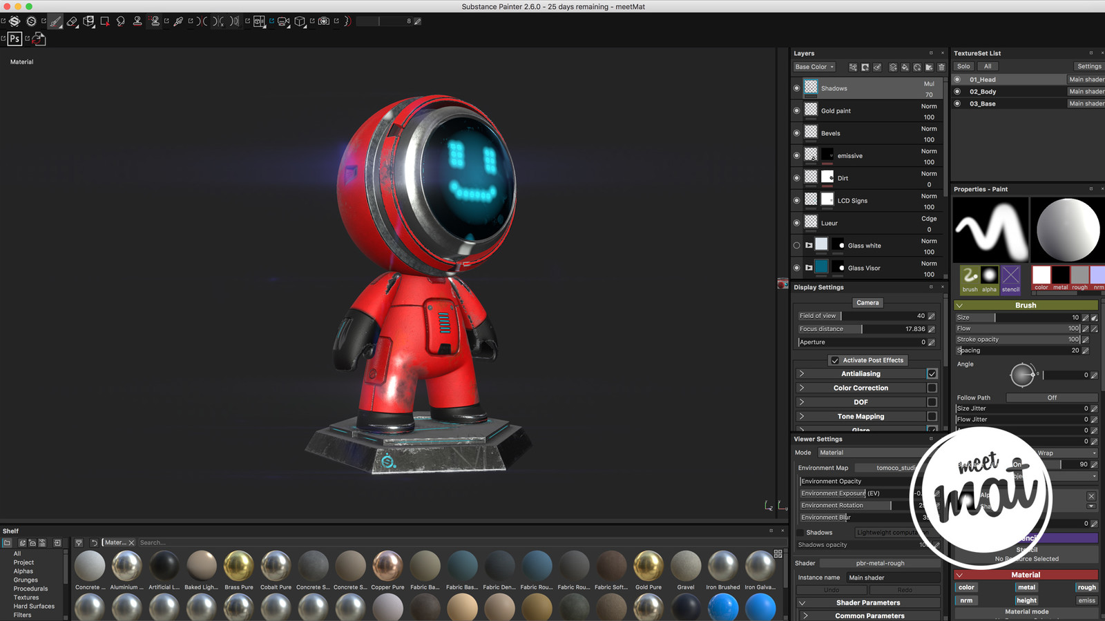Select the Polygon Fill tool

pos(104,21)
